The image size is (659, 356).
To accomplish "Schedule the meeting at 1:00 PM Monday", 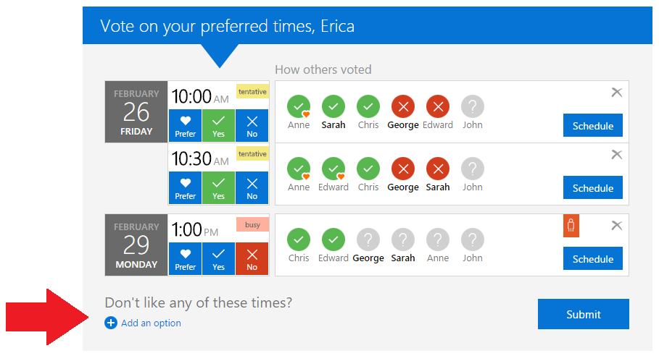I will [593, 259].
